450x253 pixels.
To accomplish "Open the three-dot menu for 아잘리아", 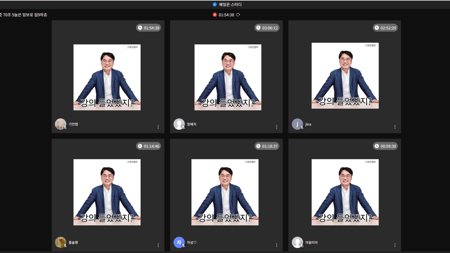I will coord(395,245).
